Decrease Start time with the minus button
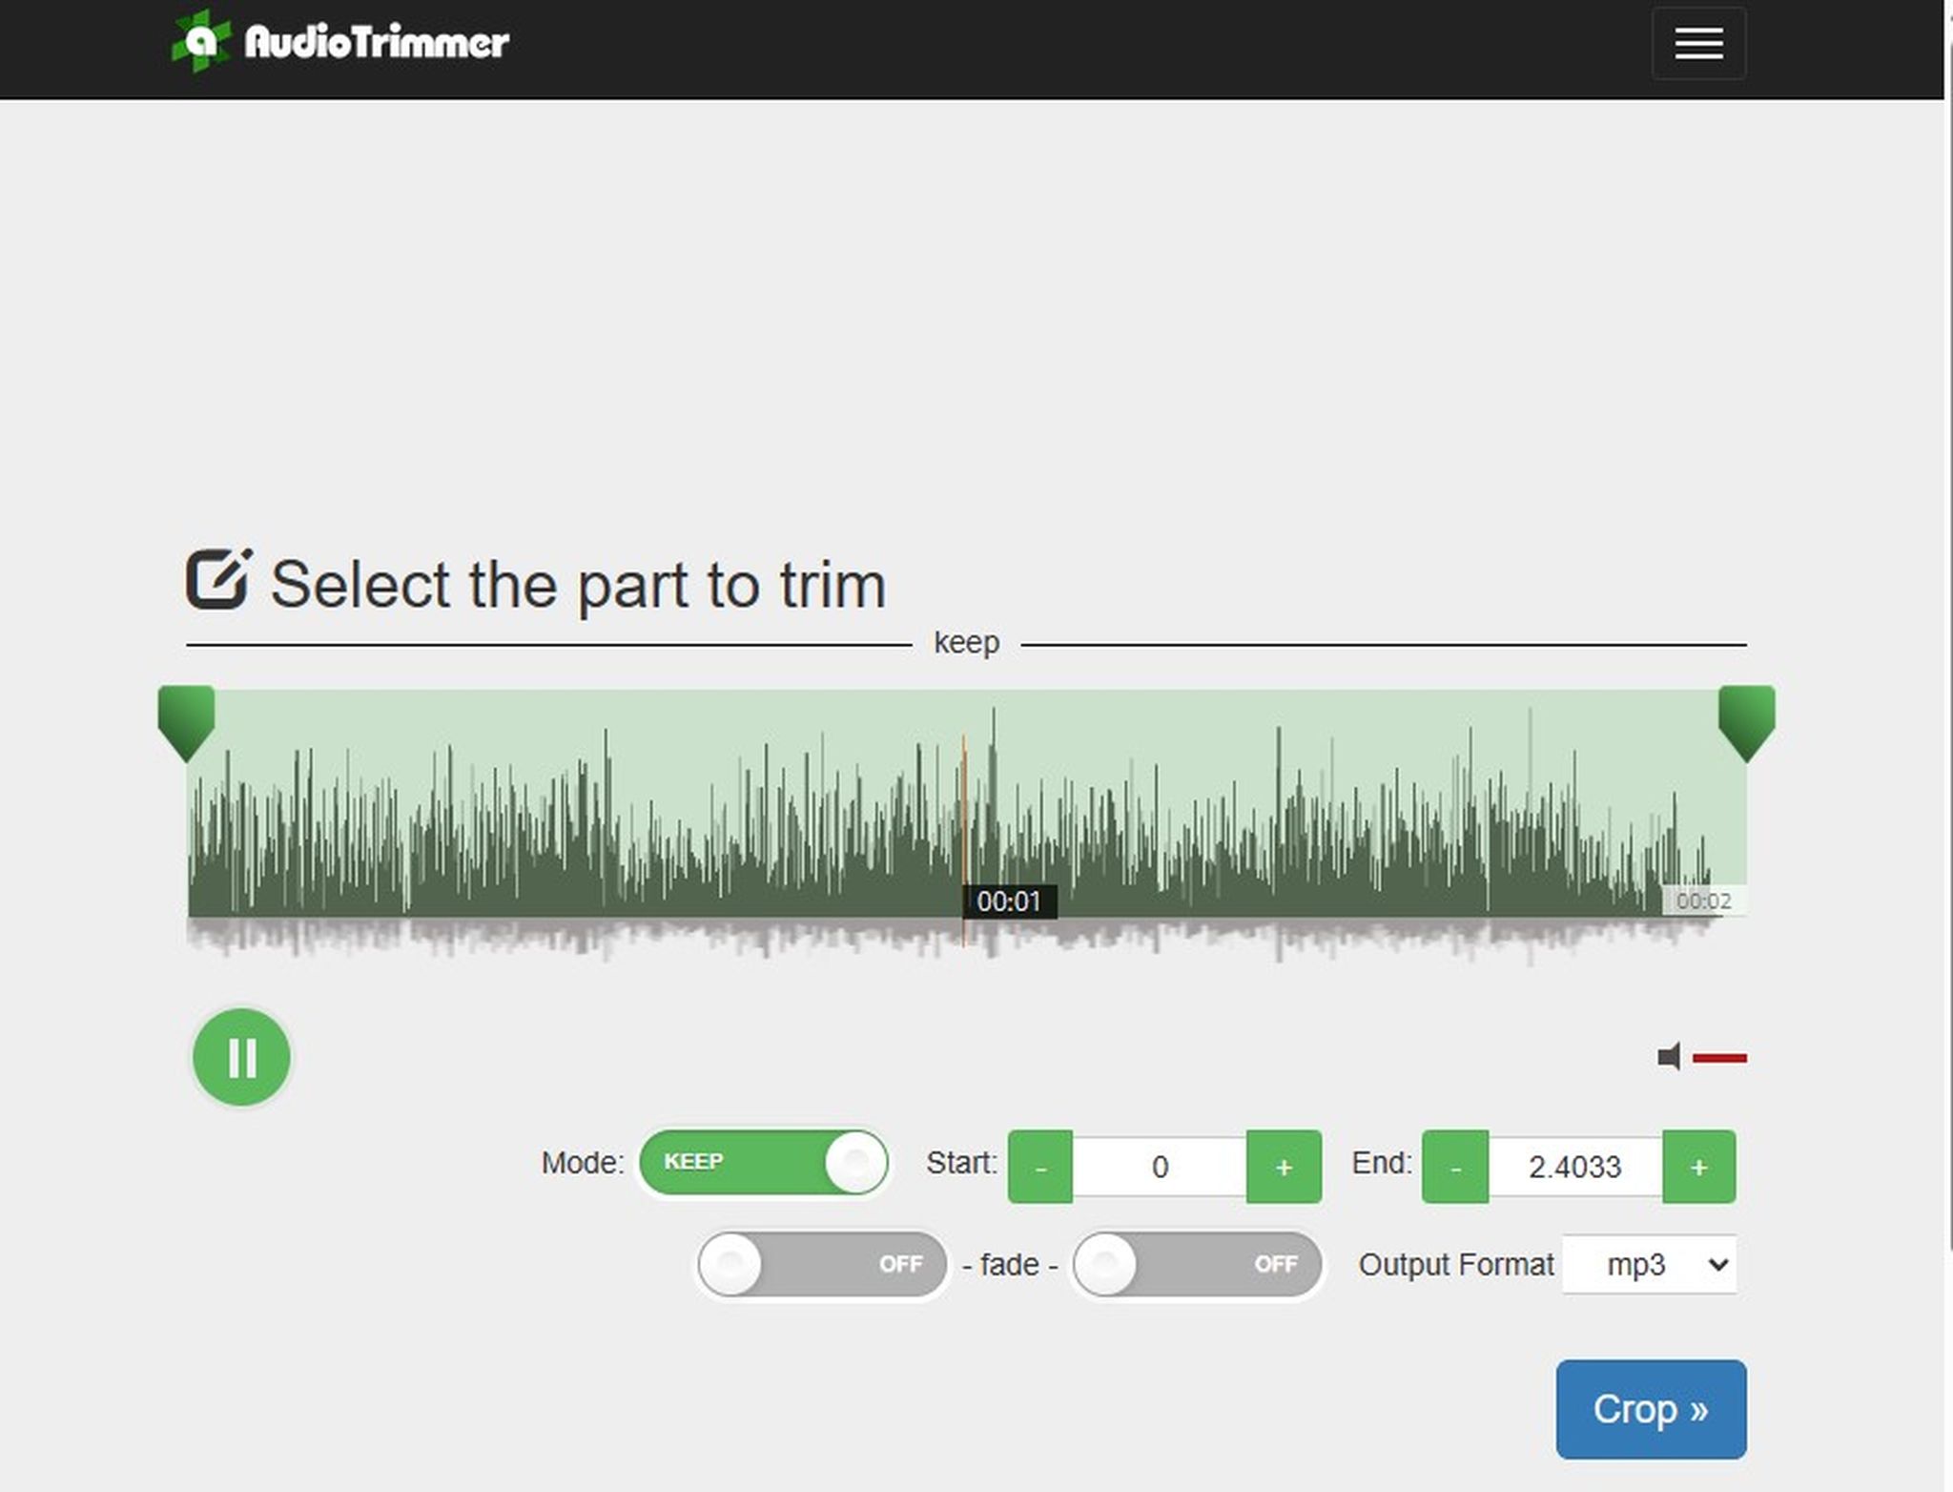 tap(1039, 1166)
